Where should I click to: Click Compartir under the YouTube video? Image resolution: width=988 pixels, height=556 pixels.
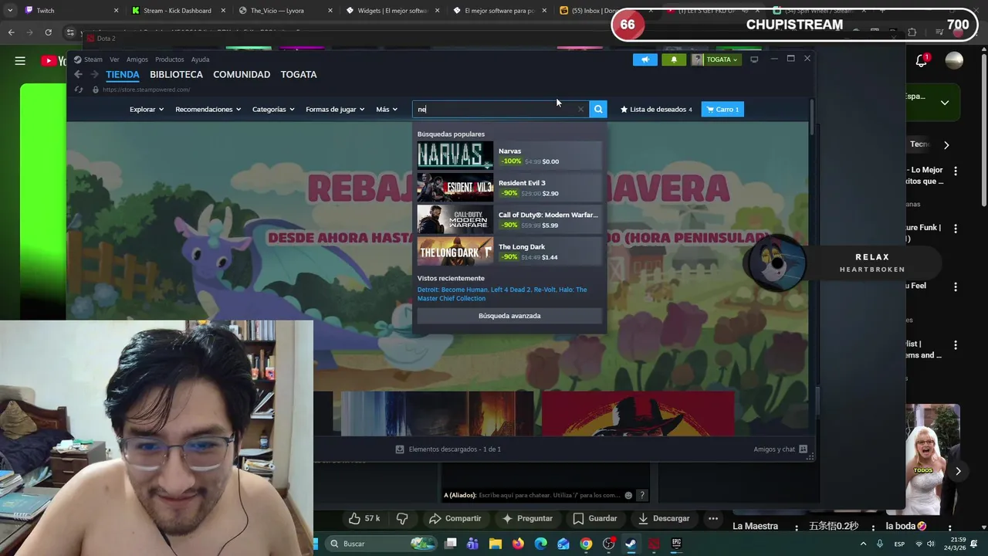point(455,518)
